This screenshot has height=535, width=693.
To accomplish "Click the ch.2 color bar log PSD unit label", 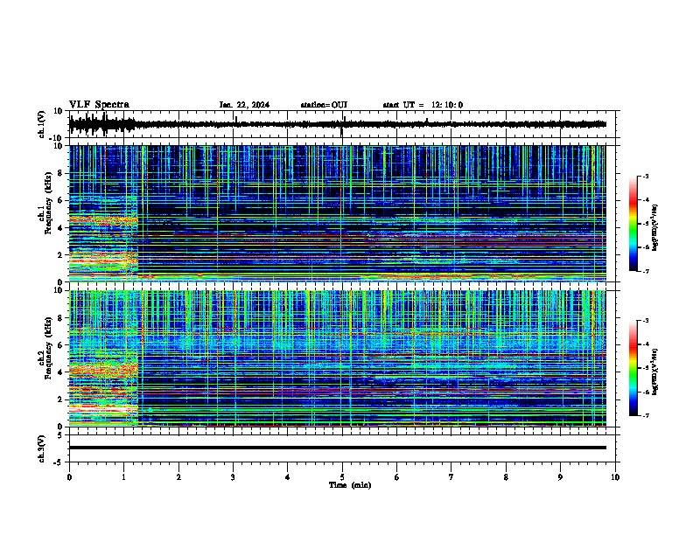I will pyautogui.click(x=655, y=372).
